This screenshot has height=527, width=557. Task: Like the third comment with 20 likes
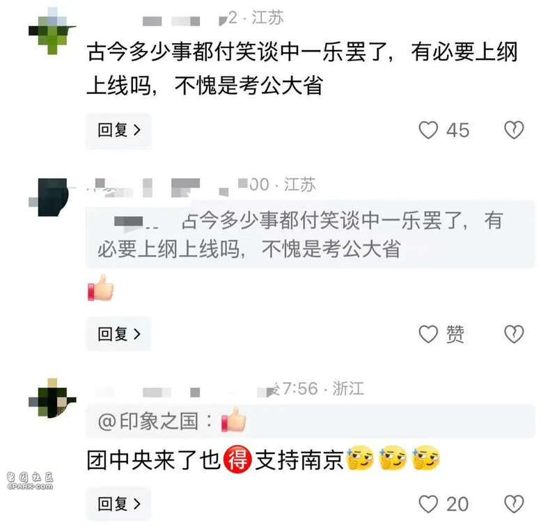point(428,504)
